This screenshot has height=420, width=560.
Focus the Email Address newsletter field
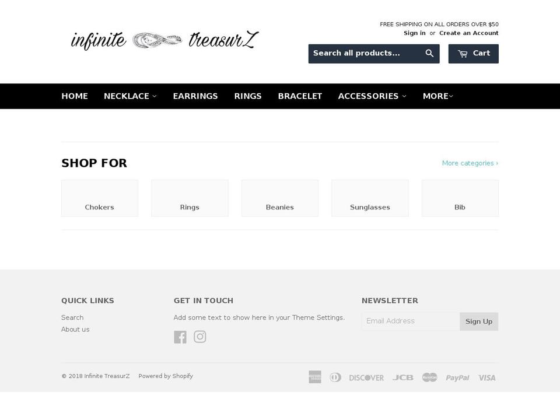411,321
